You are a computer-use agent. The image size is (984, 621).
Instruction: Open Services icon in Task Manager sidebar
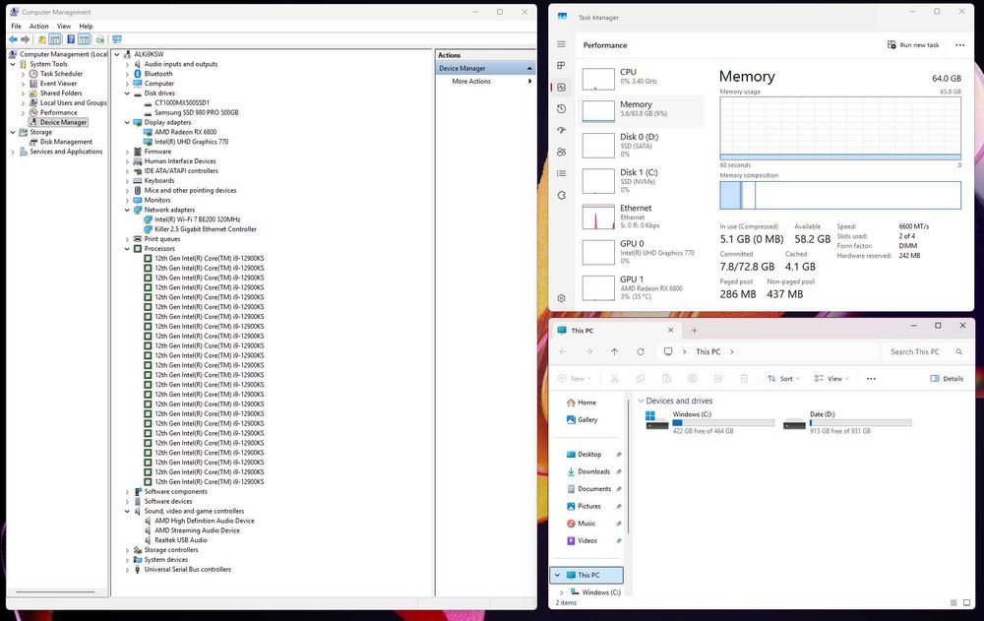click(562, 195)
